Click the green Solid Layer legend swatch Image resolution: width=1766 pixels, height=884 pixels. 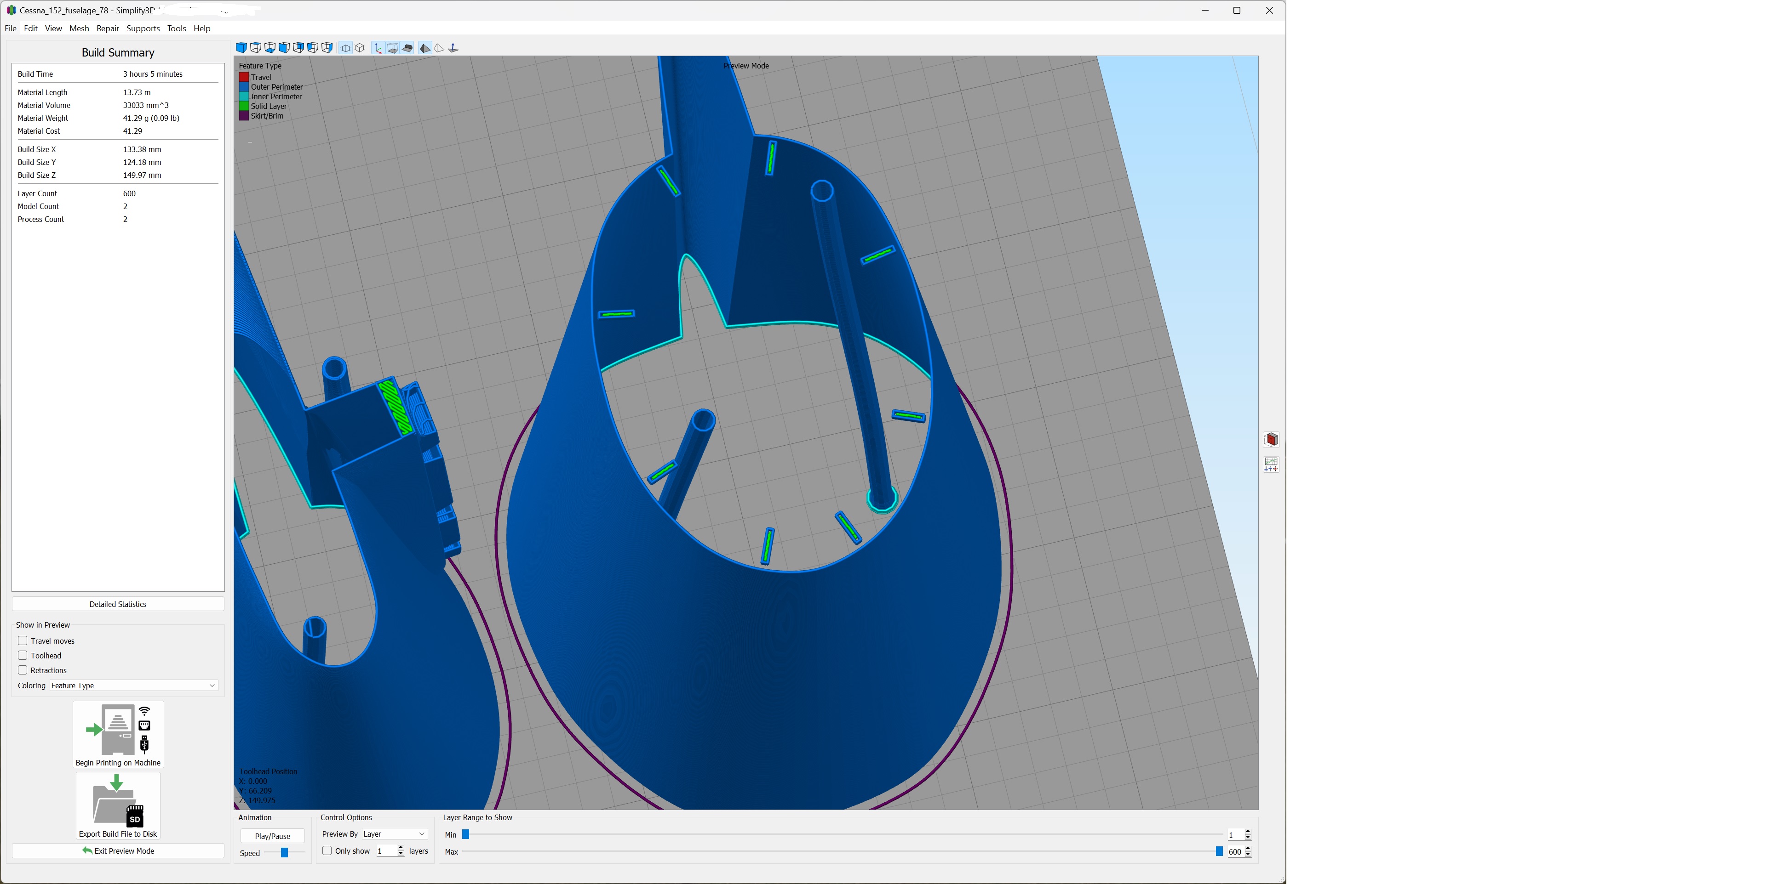(243, 106)
